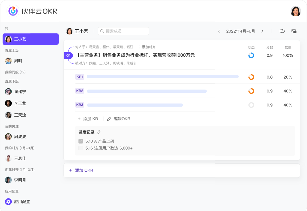This screenshot has width=307, height=211.
Task: Click the screen display icon at top right
Action: pos(294,31)
